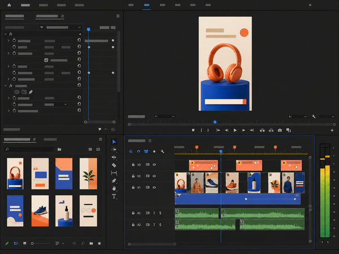The image size is (339, 254).
Task: Open the comparison view icon in monitor
Action: tap(288, 130)
